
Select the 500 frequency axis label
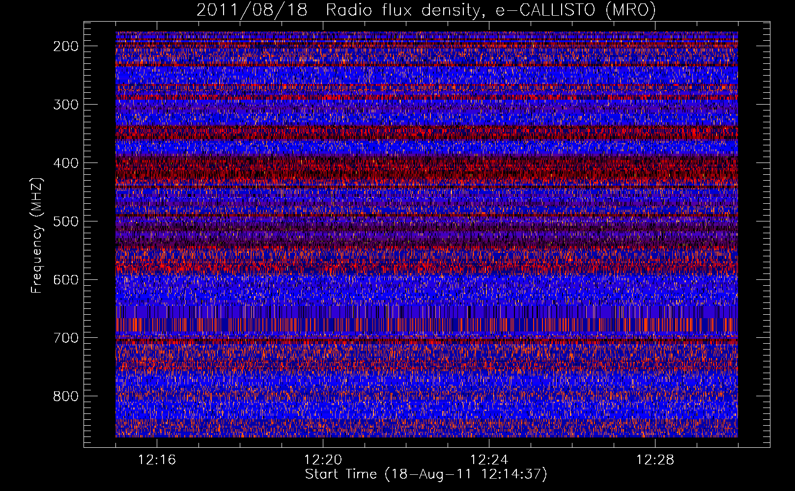pos(65,221)
